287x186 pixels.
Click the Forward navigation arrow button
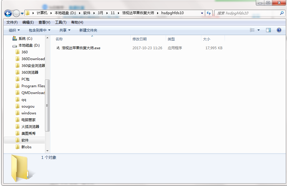tap(16, 13)
